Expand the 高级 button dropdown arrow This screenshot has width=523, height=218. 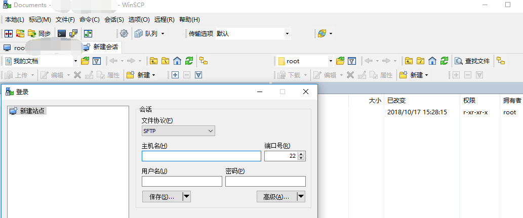click(x=301, y=197)
